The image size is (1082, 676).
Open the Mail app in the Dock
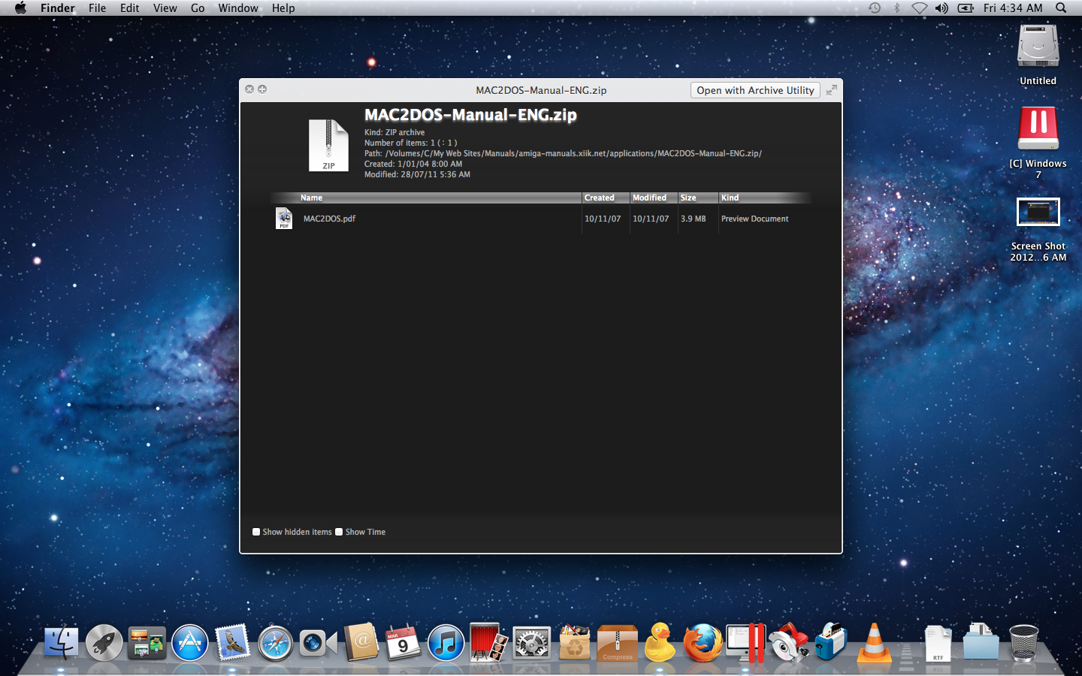tap(232, 644)
